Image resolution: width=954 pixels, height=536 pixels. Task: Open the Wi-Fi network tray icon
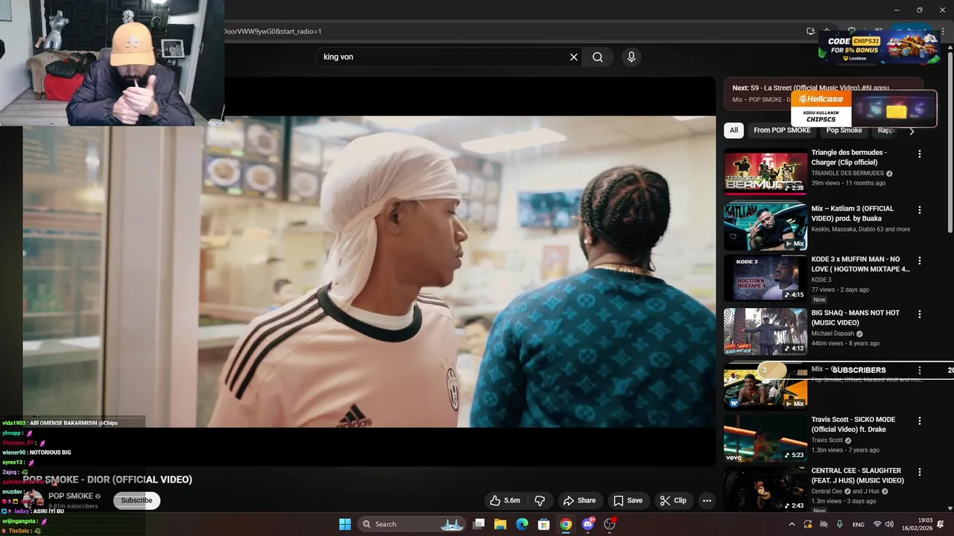877,524
